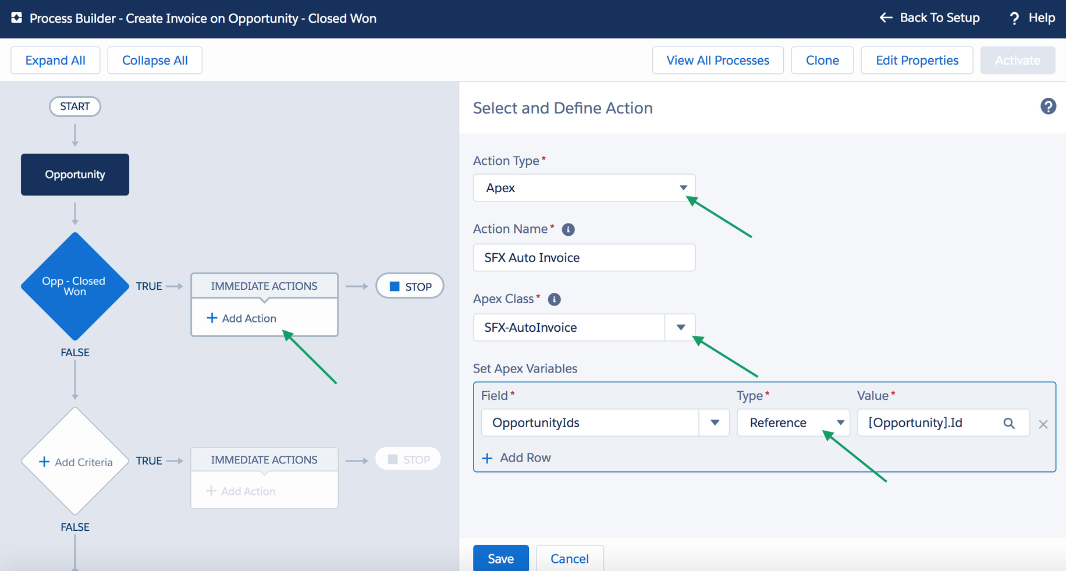Click the Set Apex Variables label
1066x571 pixels.
525,368
